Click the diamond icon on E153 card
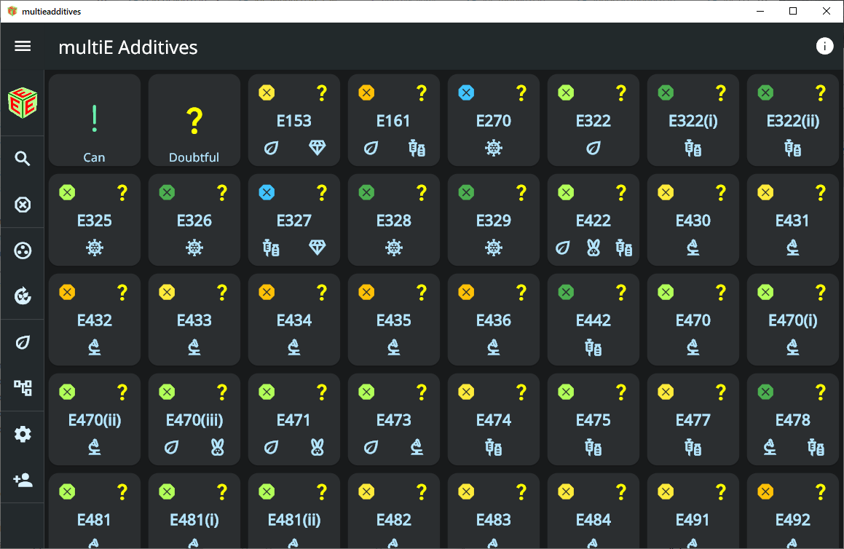The width and height of the screenshot is (844, 549). [x=317, y=148]
